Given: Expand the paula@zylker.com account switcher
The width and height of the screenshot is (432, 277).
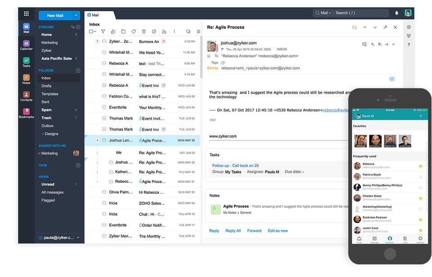Looking at the screenshot, I should pyautogui.click(x=78, y=237).
